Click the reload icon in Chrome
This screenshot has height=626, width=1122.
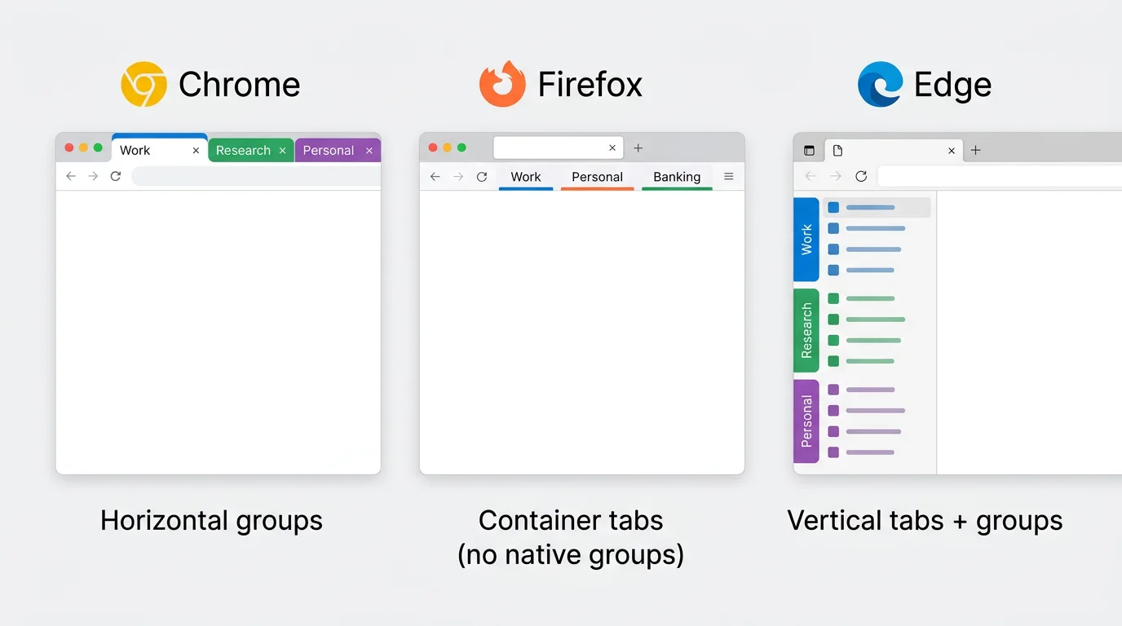pyautogui.click(x=117, y=176)
